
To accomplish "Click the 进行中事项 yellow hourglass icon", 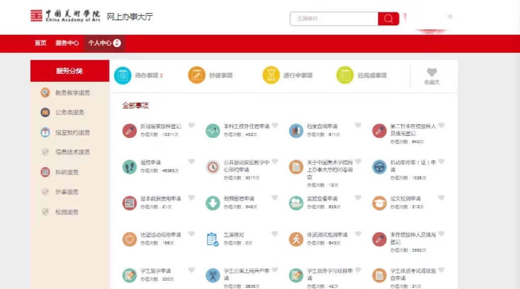I will click(x=271, y=75).
